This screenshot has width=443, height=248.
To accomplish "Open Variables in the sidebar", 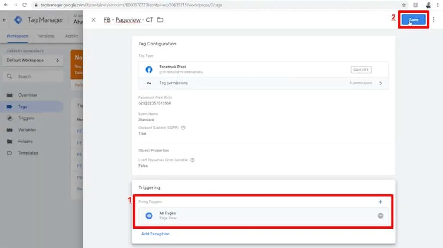I will pos(27,130).
